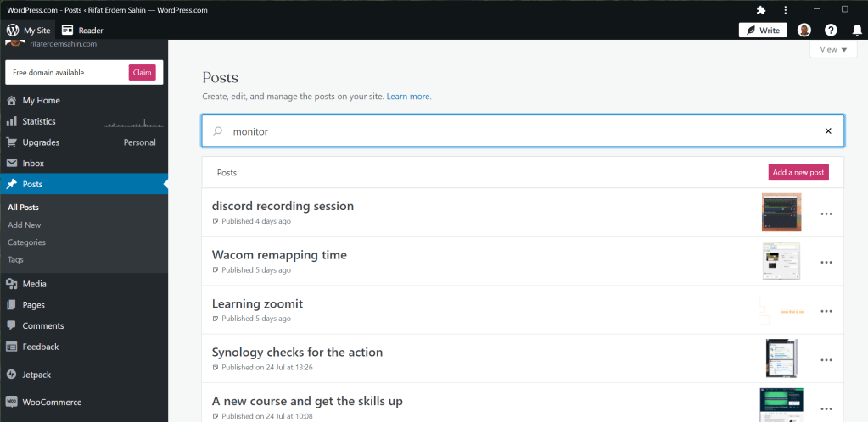
Task: Open ellipsis menu for discord recording session
Action: point(826,214)
